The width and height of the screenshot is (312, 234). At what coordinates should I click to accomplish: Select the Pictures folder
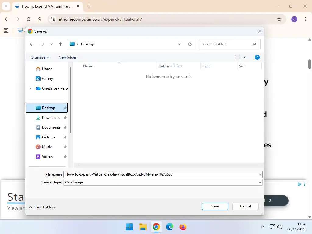49,137
